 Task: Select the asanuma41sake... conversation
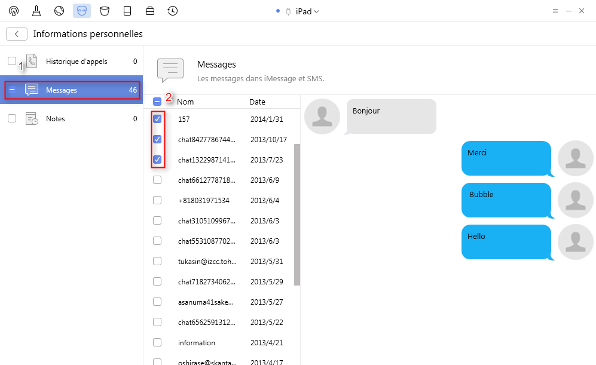tap(206, 302)
